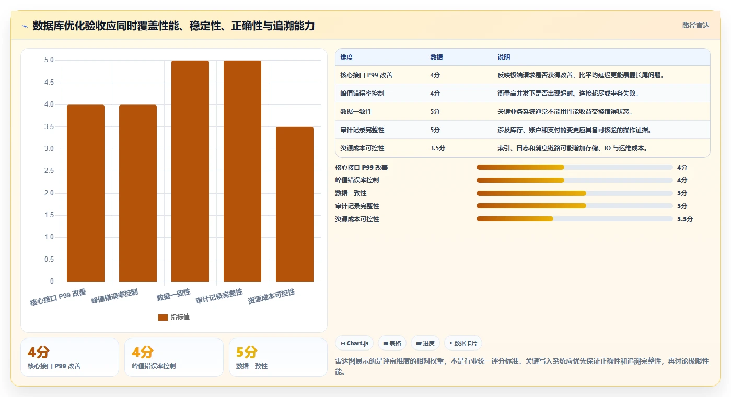This screenshot has height=397, width=731.
Task: Click the 审计记录完整性 chart bar
Action: tap(242, 171)
